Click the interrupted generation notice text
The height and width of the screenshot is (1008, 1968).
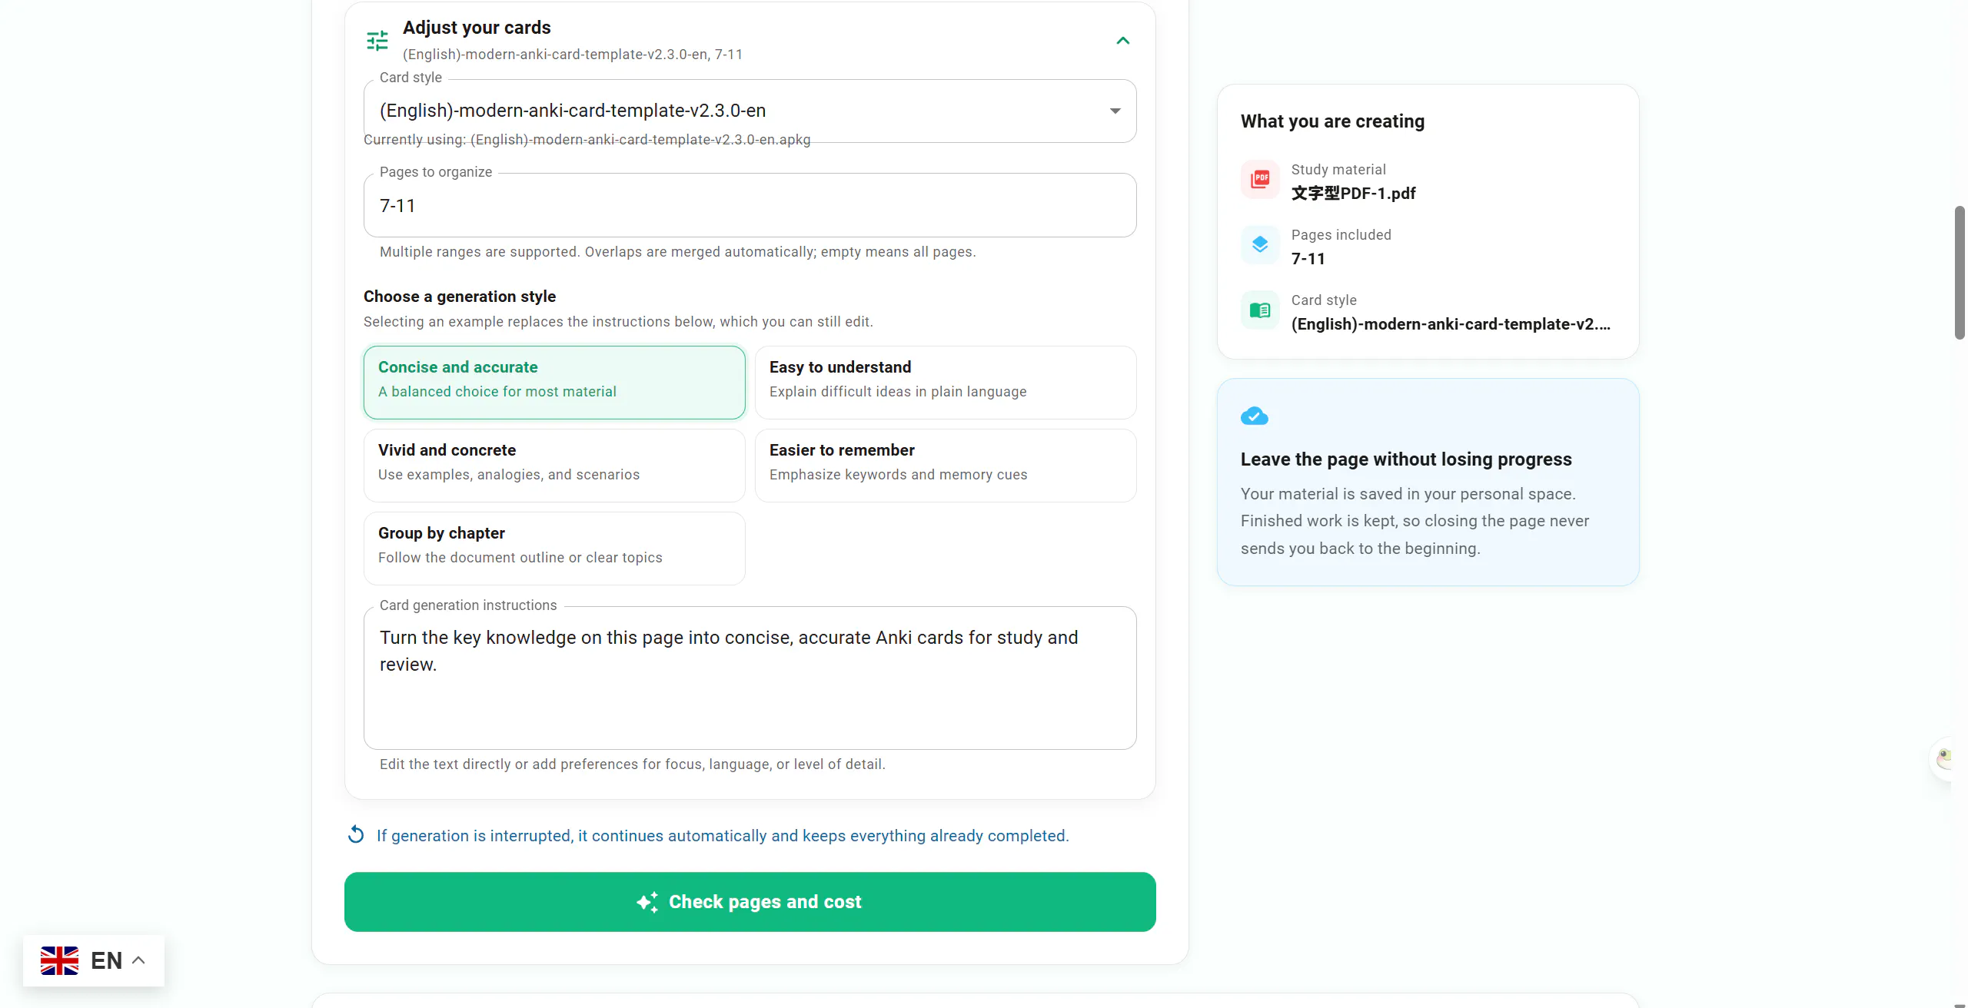tap(723, 836)
